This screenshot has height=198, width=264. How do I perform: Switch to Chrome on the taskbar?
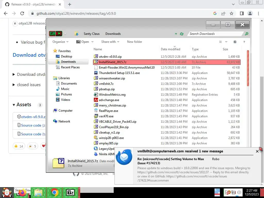pos(54,192)
